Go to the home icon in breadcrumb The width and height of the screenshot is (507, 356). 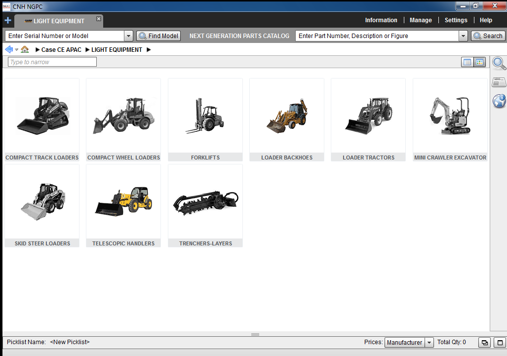click(25, 49)
